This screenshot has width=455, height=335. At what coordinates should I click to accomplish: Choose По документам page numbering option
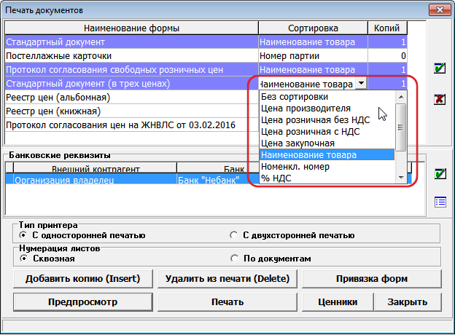tap(233, 259)
